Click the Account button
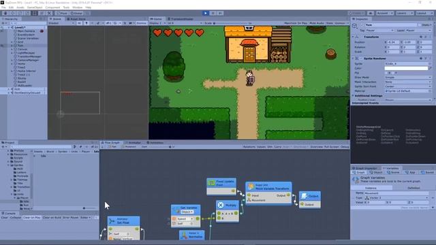The image size is (436, 245). tap(384, 13)
